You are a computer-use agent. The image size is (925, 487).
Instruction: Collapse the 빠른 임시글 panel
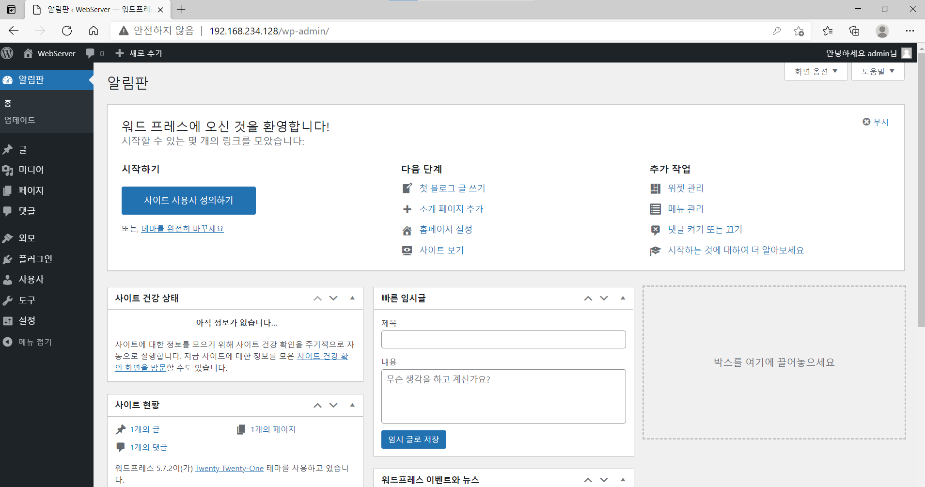pyautogui.click(x=623, y=298)
